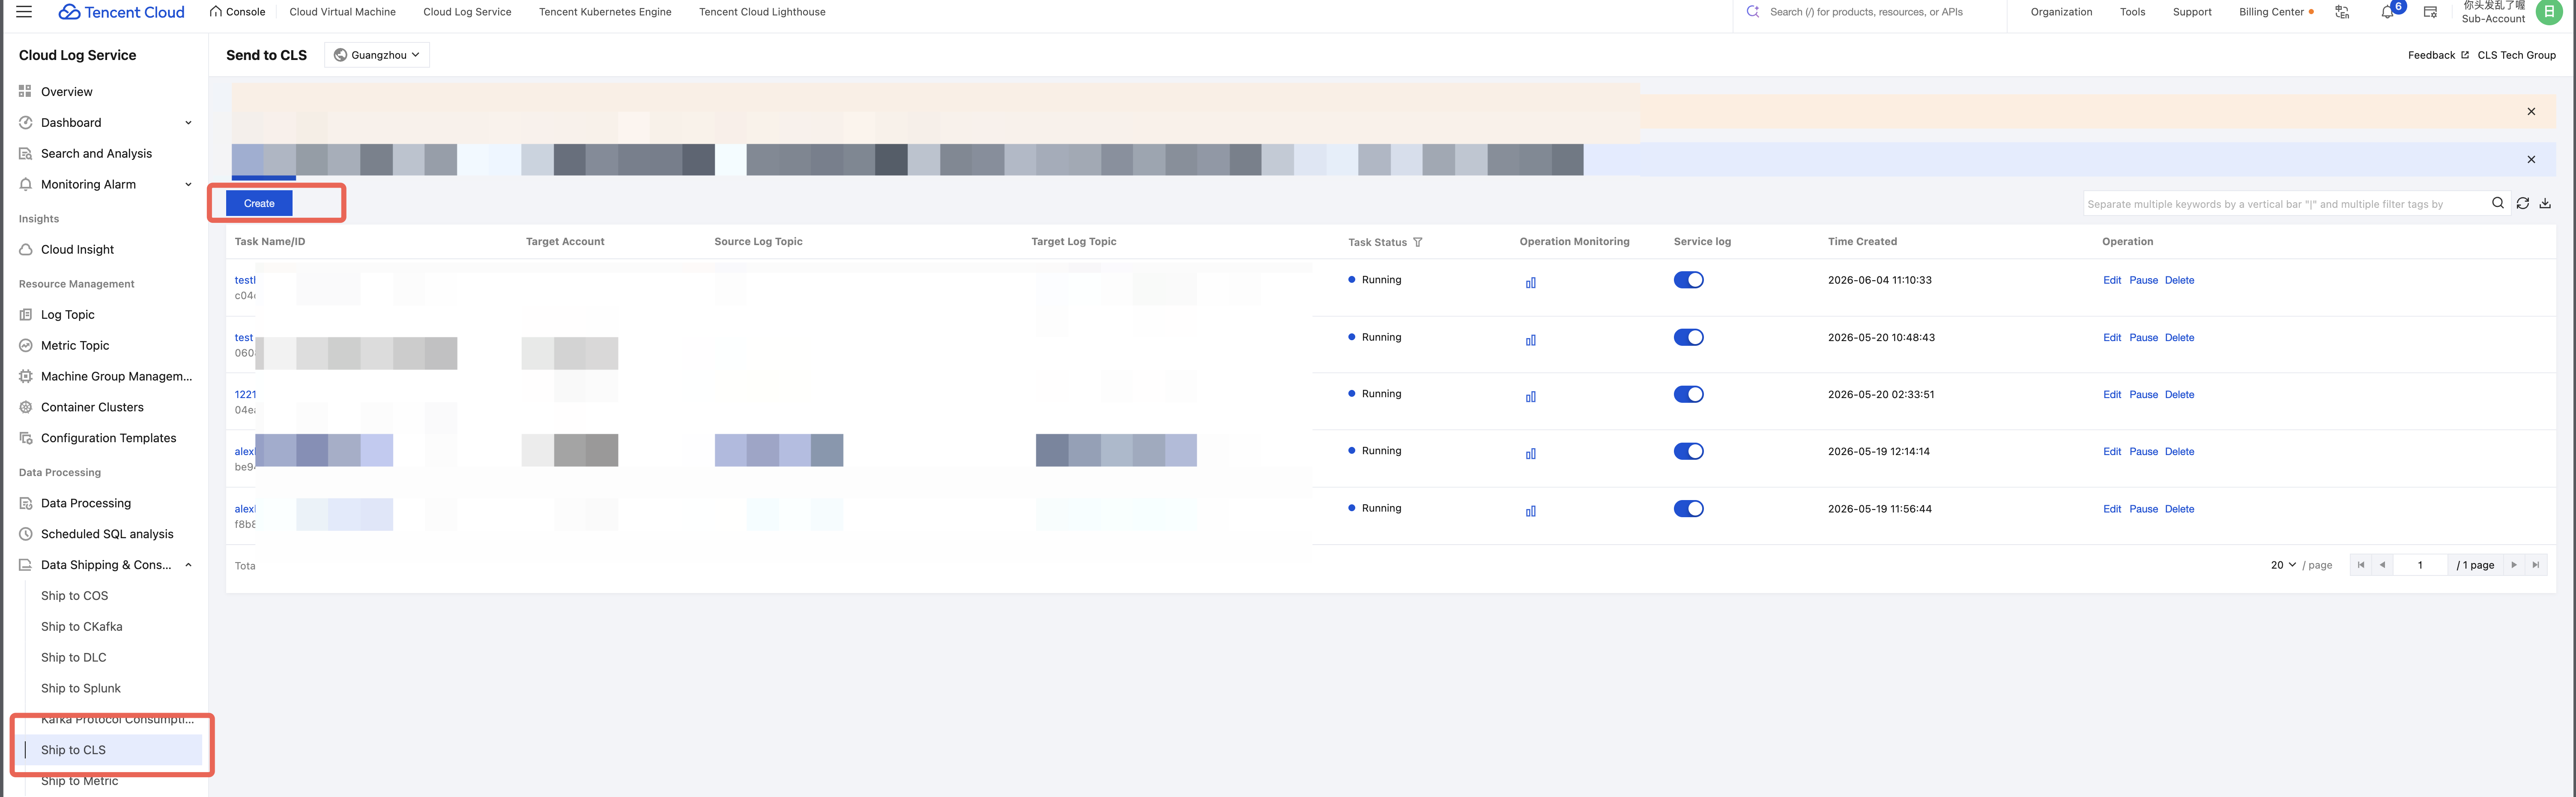2576x797 pixels.
Task: View monitoring chart for 2026-05-20 02:33:51 task
Action: point(1530,397)
